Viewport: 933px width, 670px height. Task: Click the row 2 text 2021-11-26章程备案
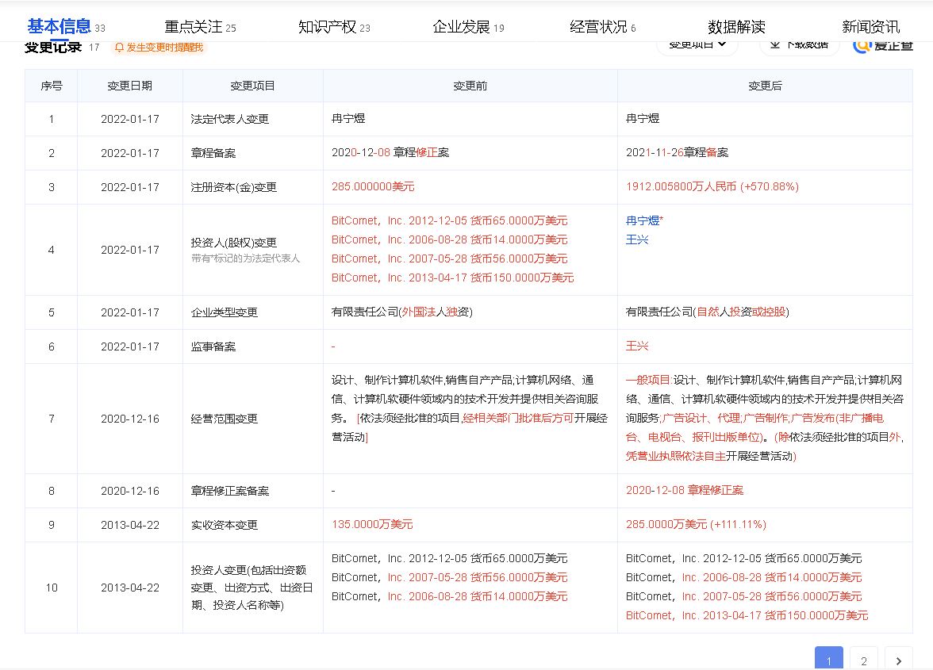click(x=678, y=152)
